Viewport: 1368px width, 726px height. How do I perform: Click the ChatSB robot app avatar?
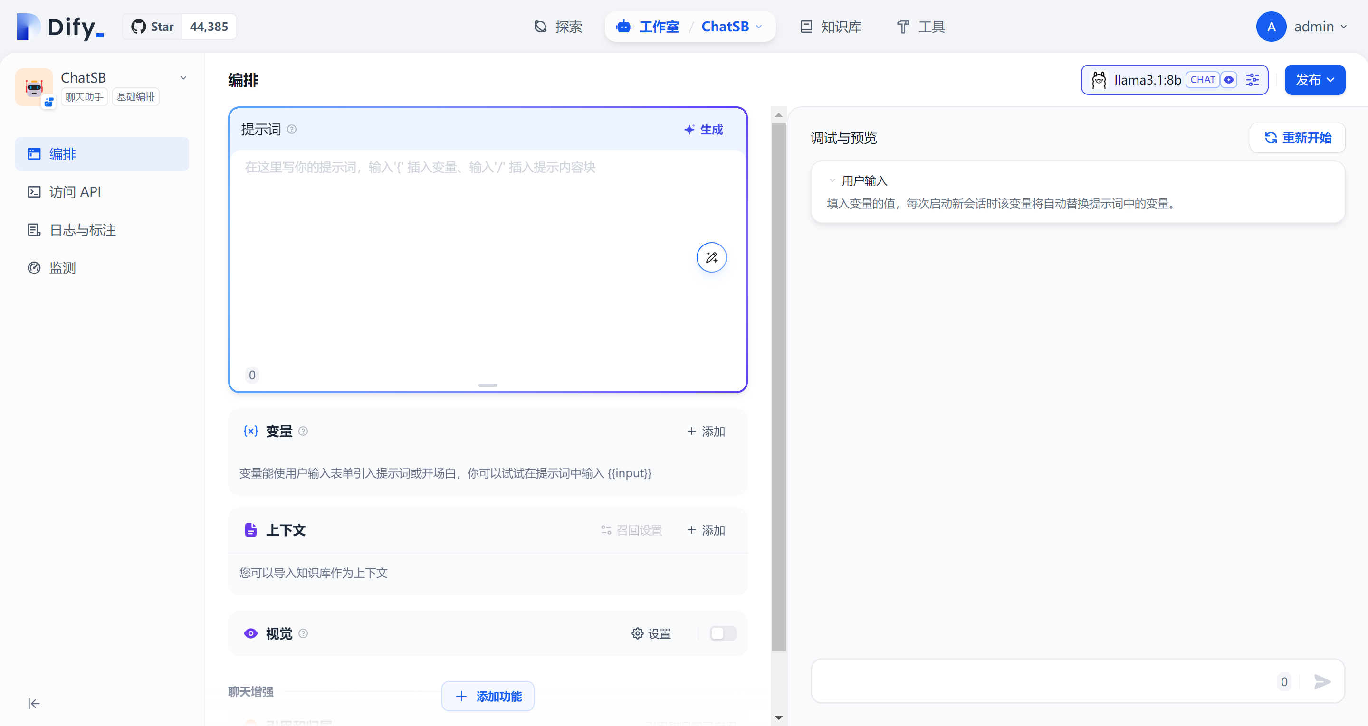pos(34,87)
